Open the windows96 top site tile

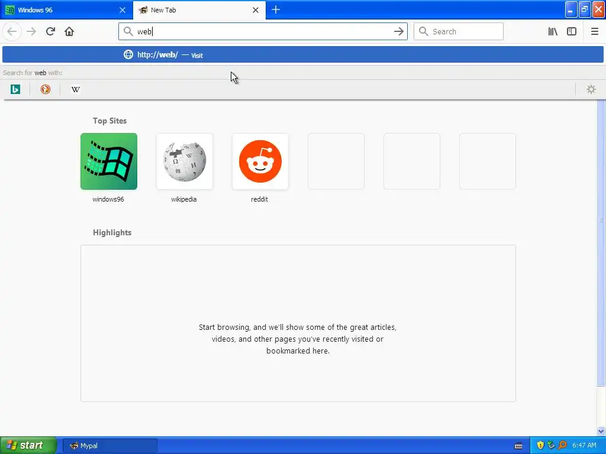109,161
